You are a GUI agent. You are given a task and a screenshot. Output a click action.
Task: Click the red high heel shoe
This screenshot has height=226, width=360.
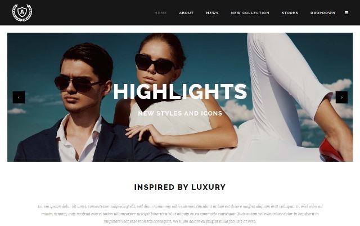(x=331, y=150)
